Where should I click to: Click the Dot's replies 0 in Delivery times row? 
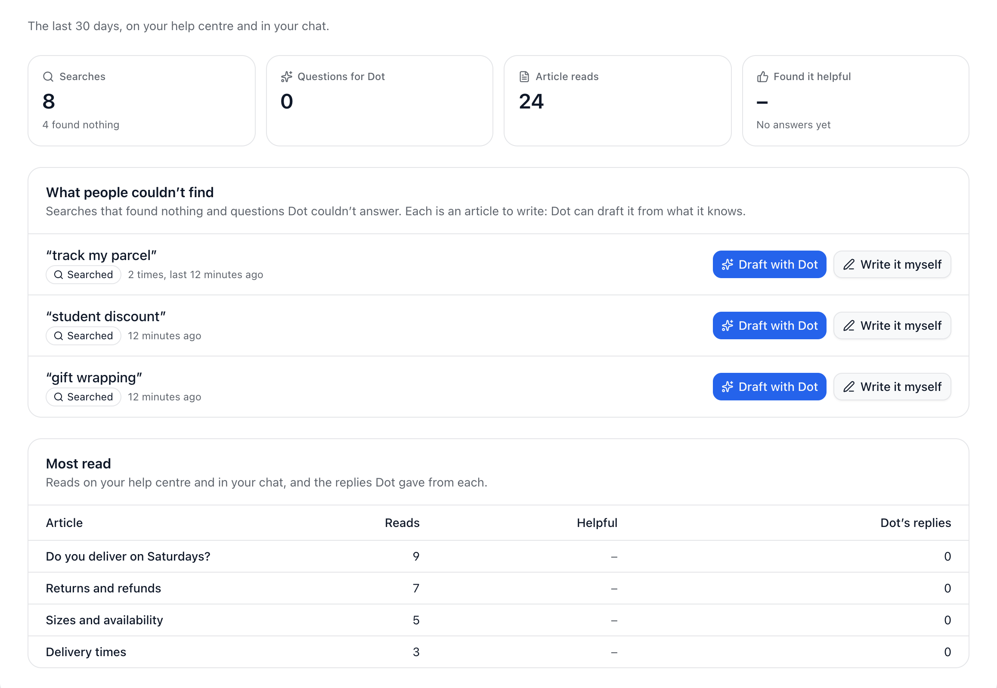pos(947,652)
